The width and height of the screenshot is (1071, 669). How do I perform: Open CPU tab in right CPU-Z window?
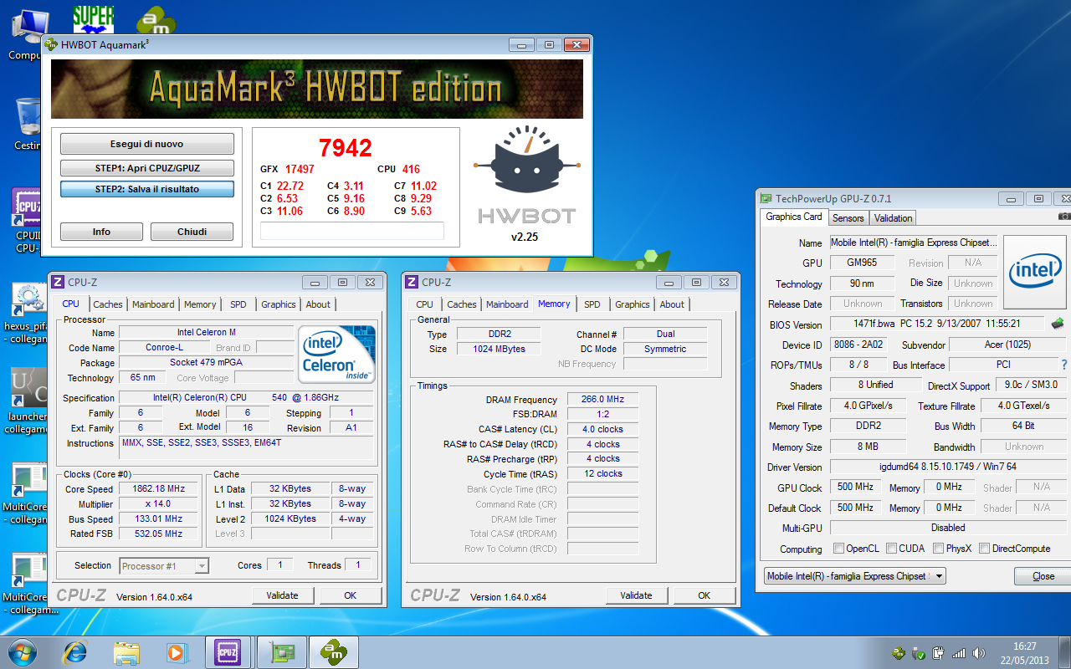(425, 304)
